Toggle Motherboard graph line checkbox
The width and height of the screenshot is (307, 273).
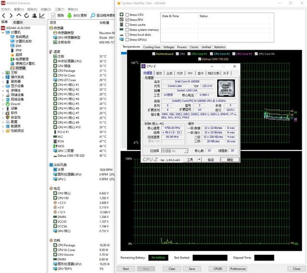pos(153,54)
